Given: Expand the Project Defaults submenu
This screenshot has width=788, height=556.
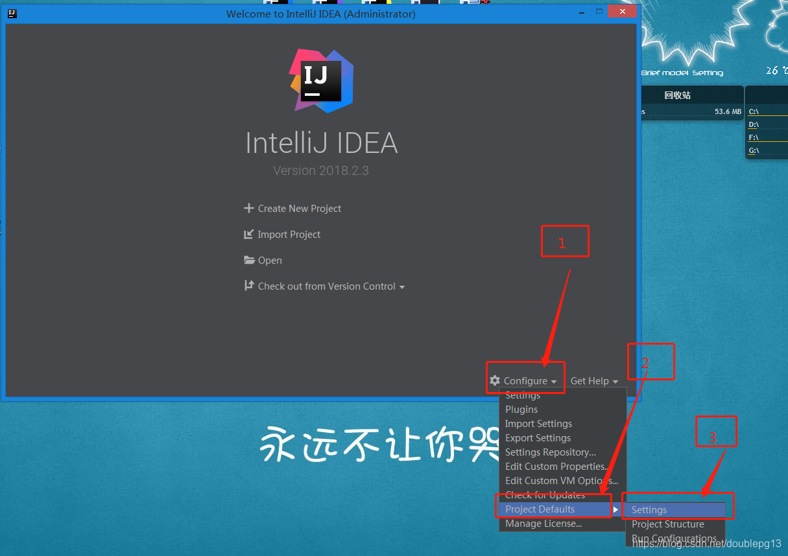Looking at the screenshot, I should pyautogui.click(x=563, y=509).
